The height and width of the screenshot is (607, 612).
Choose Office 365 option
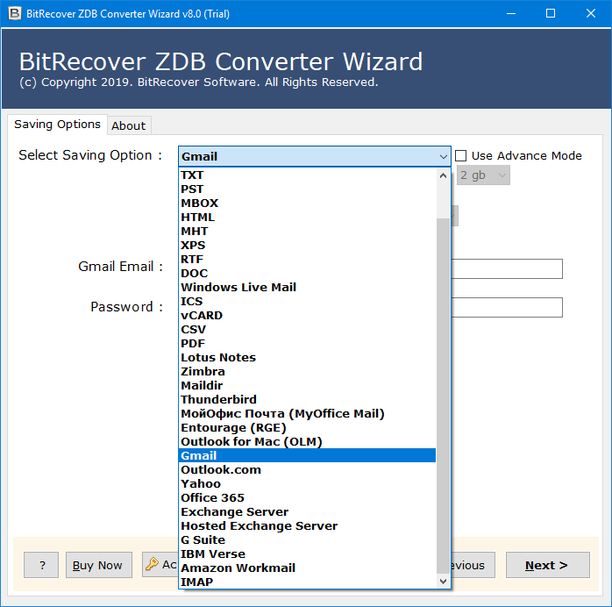pos(307,497)
